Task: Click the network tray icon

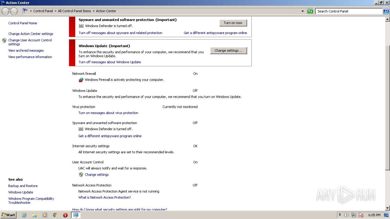Action: tap(354, 215)
